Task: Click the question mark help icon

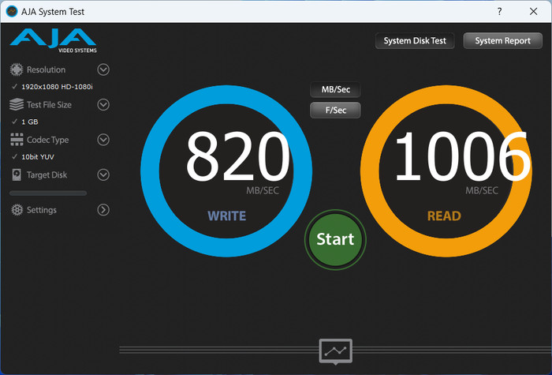Action: tap(500, 12)
